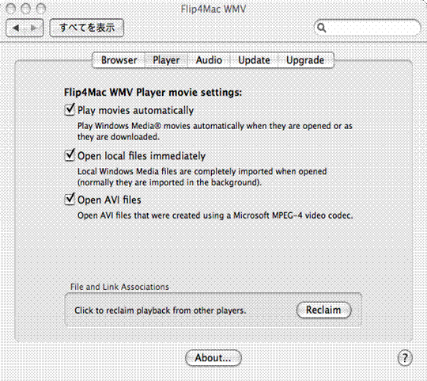Focus the search input field
Screen dimensions: 427x381
(368, 28)
